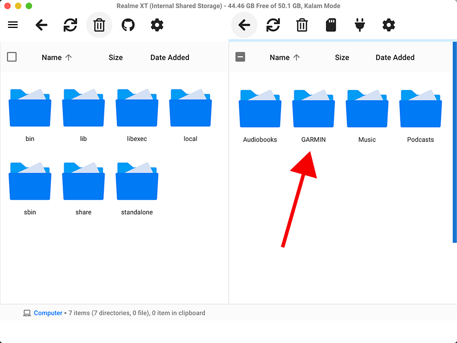Sort left pane by Name column
Image resolution: width=457 pixels, height=343 pixels.
point(57,57)
